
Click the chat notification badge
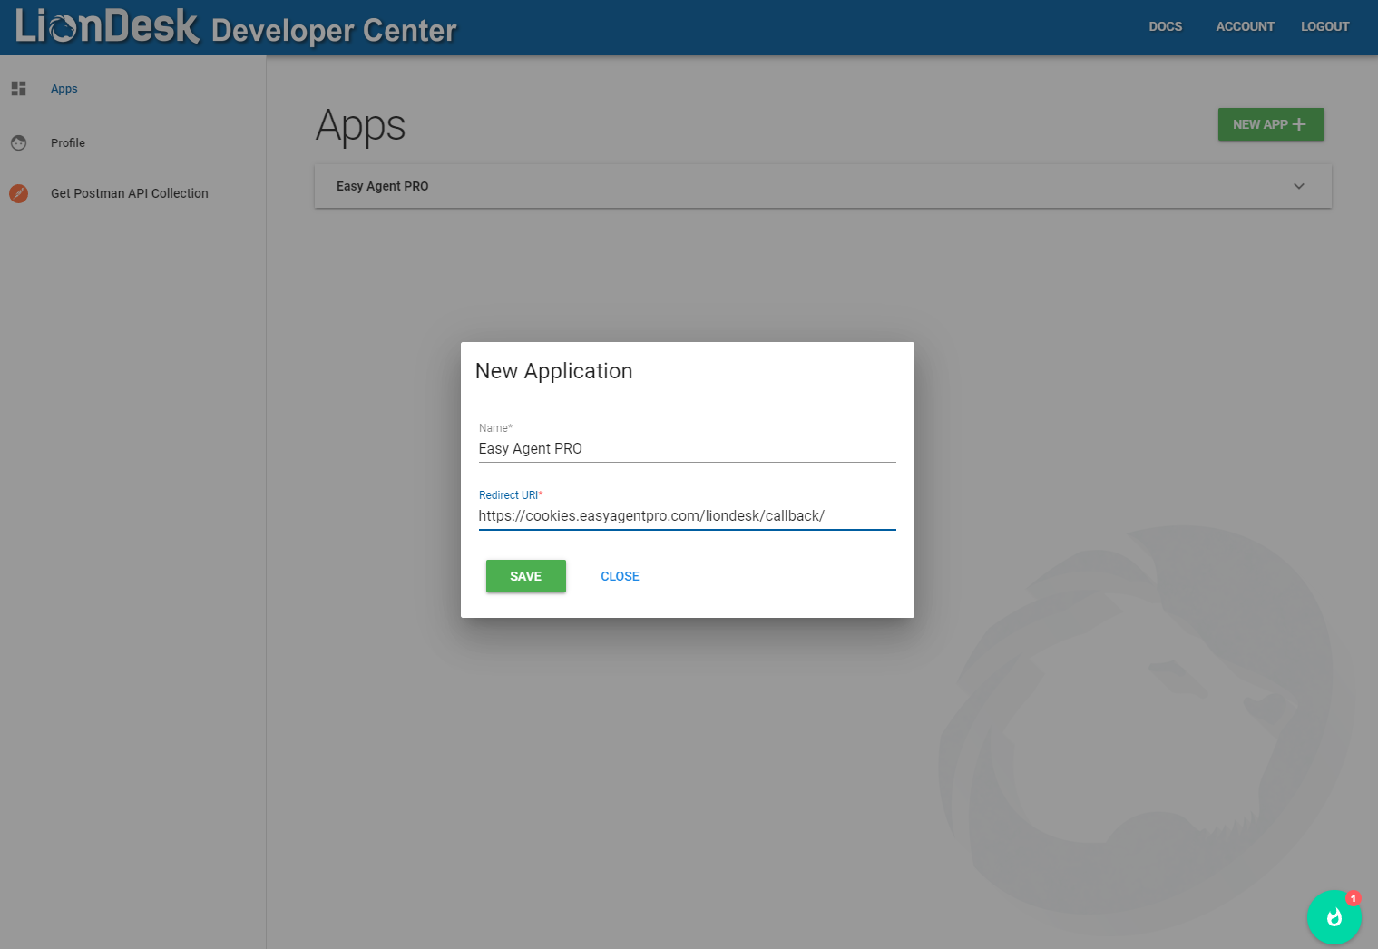pos(1353,898)
